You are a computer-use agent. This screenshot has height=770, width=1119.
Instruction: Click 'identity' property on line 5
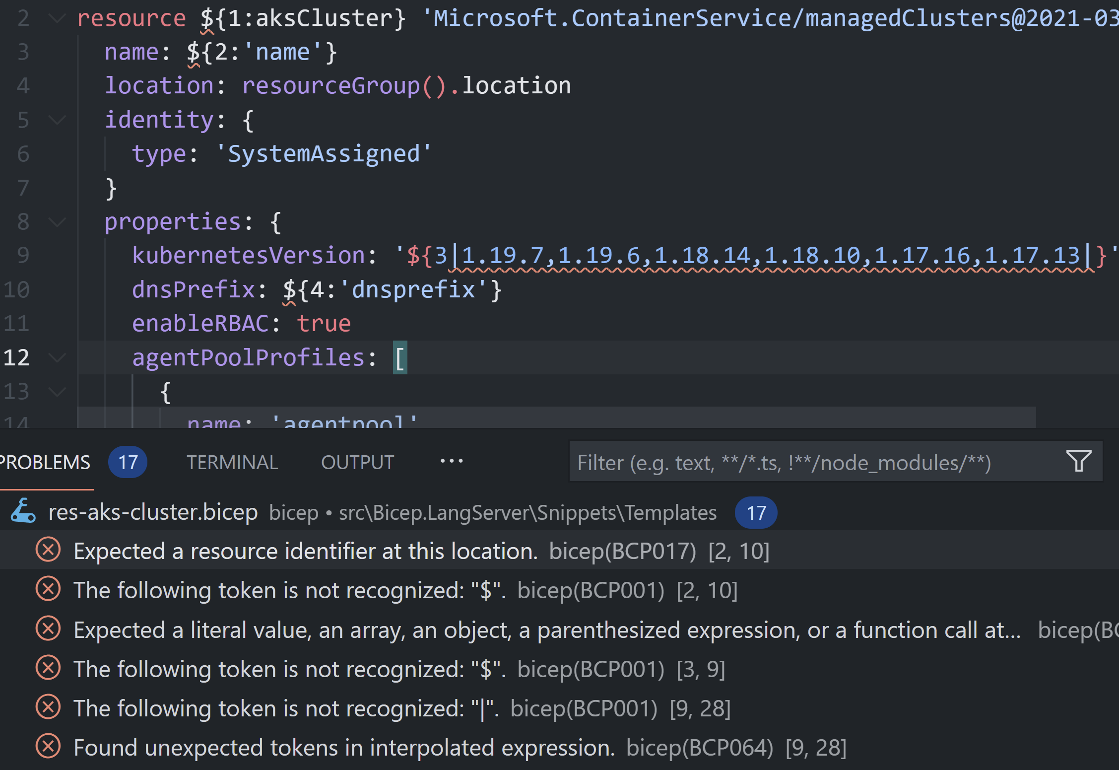tap(159, 120)
